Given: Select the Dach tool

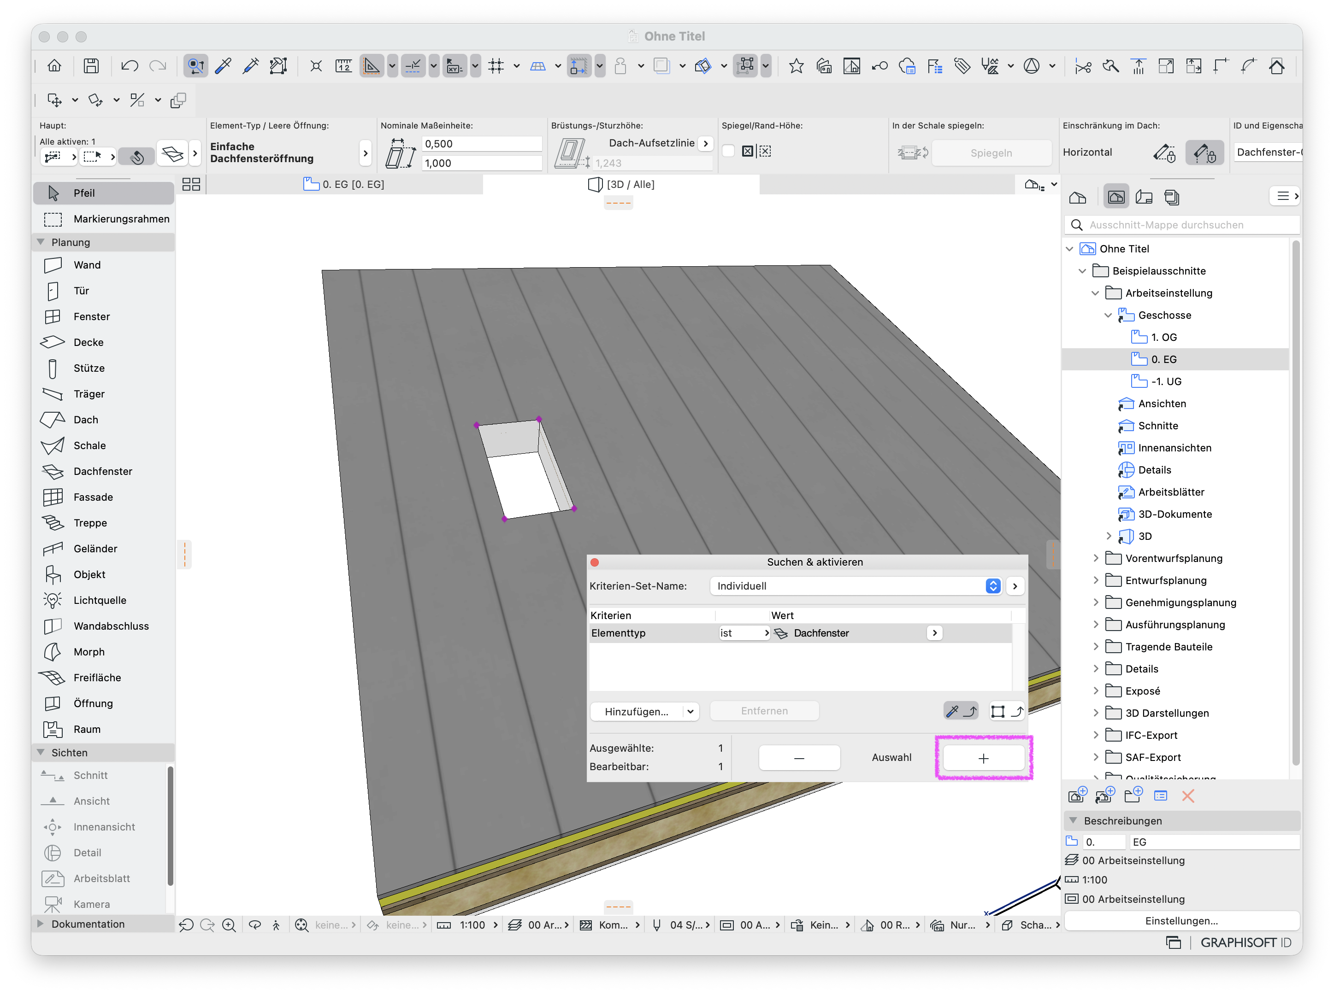Looking at the screenshot, I should pos(104,420).
